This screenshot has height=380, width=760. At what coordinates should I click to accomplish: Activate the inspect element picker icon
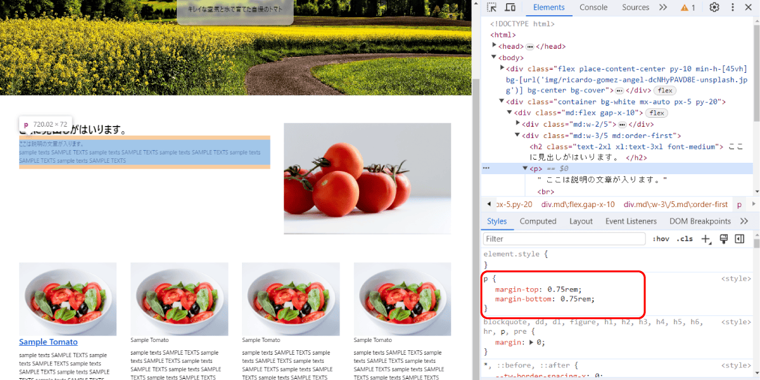pyautogui.click(x=492, y=8)
